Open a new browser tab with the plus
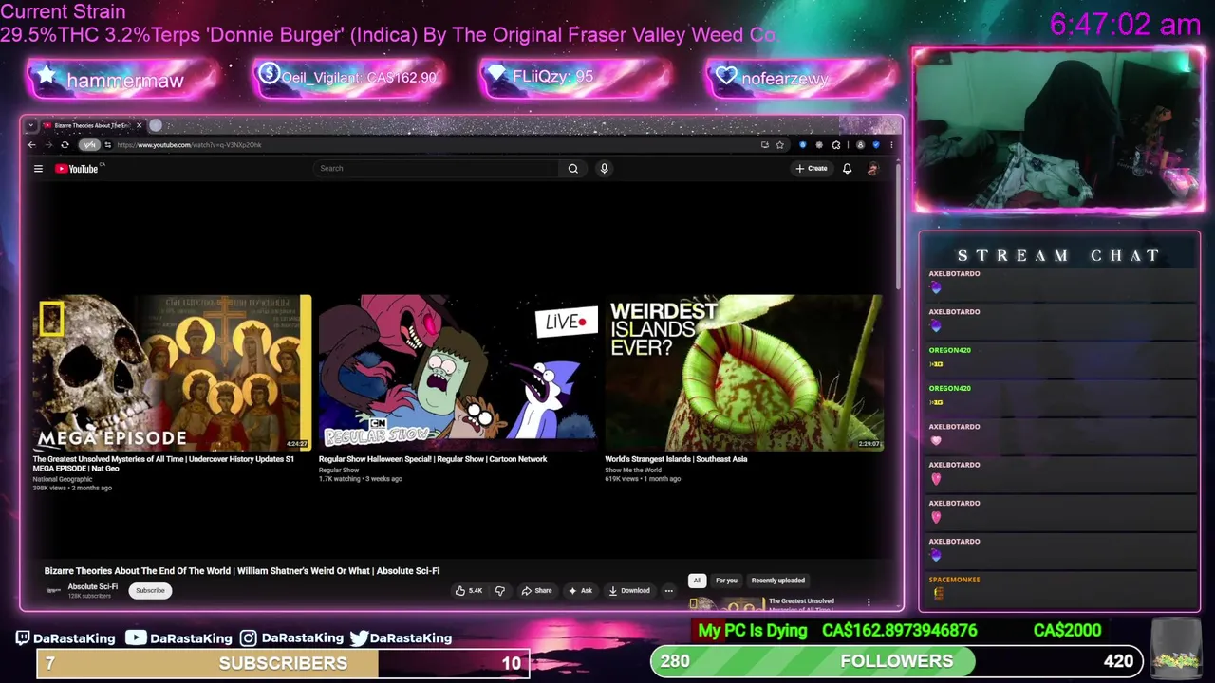 coord(156,125)
